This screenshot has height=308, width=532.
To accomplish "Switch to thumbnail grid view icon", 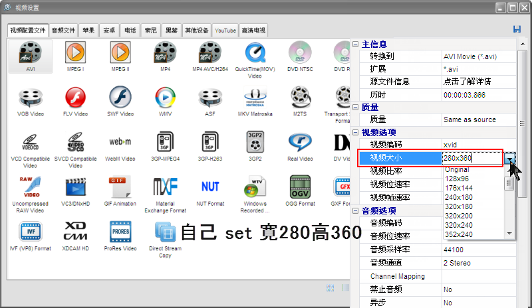I will (x=330, y=288).
